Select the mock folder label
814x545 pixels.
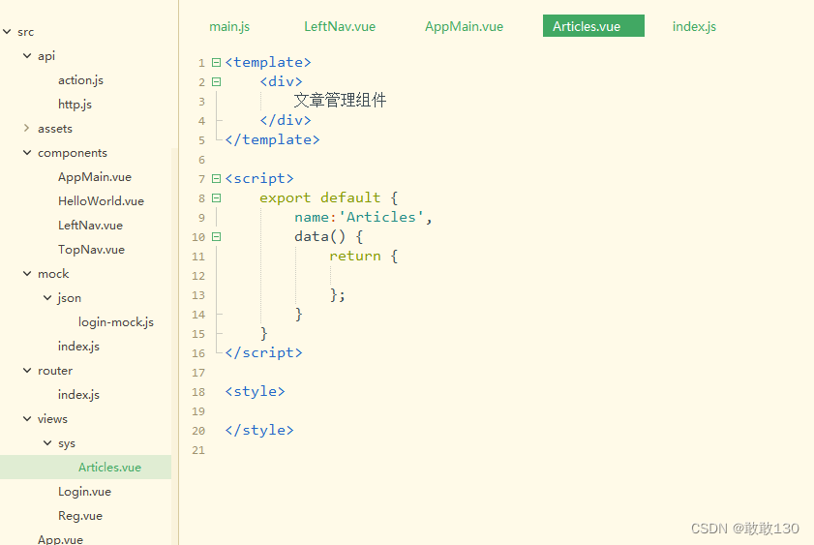pyautogui.click(x=53, y=274)
